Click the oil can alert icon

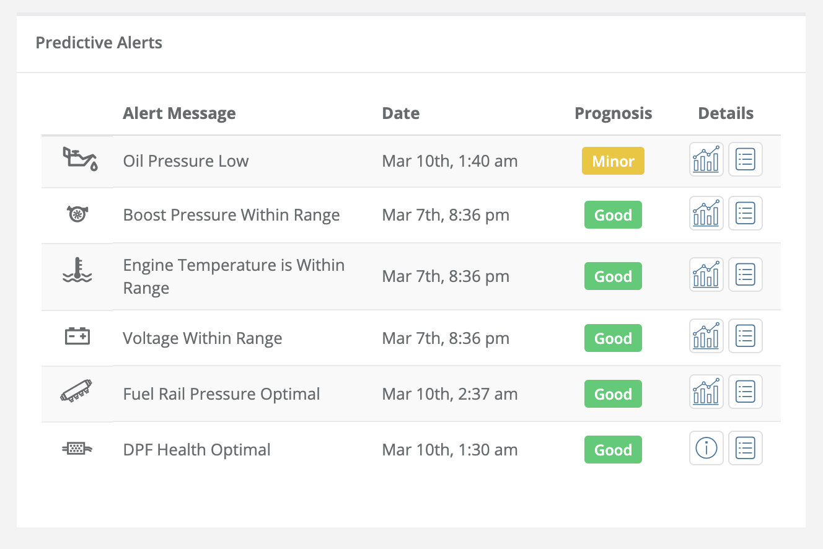tap(80, 160)
